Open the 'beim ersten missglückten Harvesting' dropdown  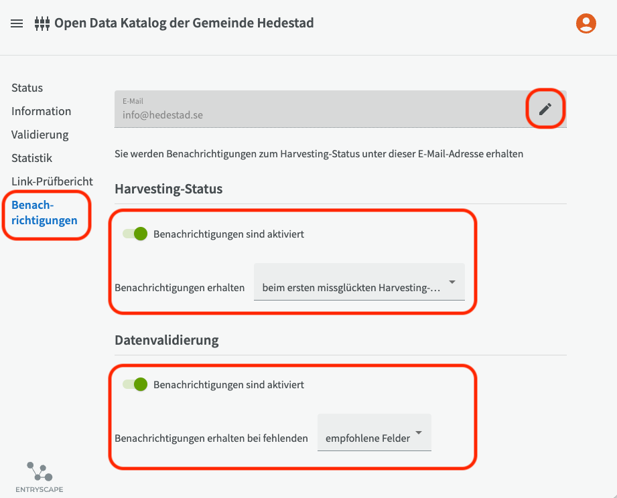(359, 288)
